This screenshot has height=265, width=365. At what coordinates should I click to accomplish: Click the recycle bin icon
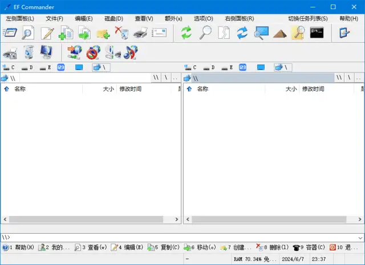tap(28, 53)
